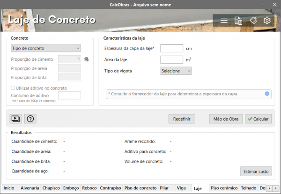Click the documents report icon in header
Viewport: 281px width, 194px height.
tap(238, 21)
